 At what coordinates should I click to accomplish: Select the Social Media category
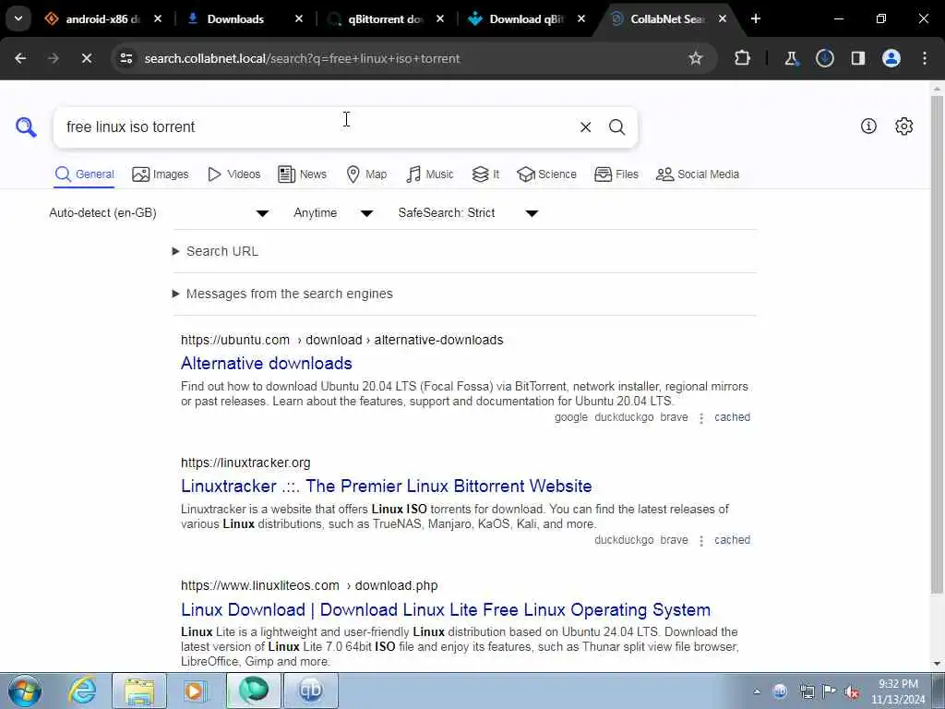pyautogui.click(x=698, y=174)
